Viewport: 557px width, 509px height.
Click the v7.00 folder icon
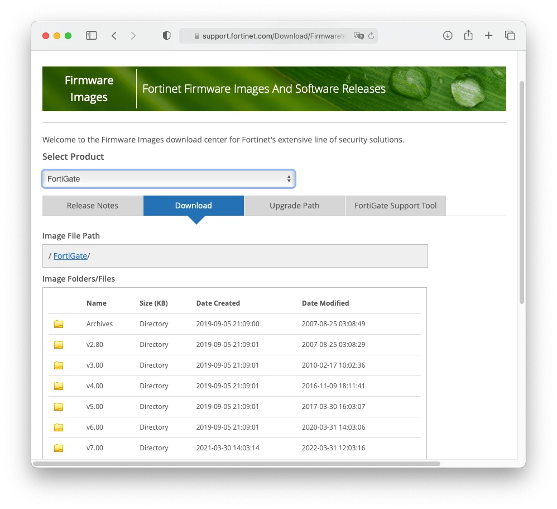coord(59,448)
